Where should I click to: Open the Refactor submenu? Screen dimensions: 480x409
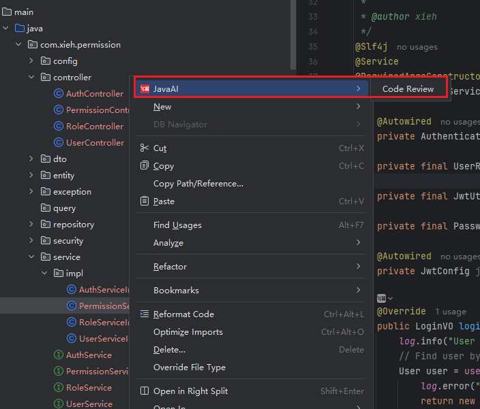click(x=170, y=267)
